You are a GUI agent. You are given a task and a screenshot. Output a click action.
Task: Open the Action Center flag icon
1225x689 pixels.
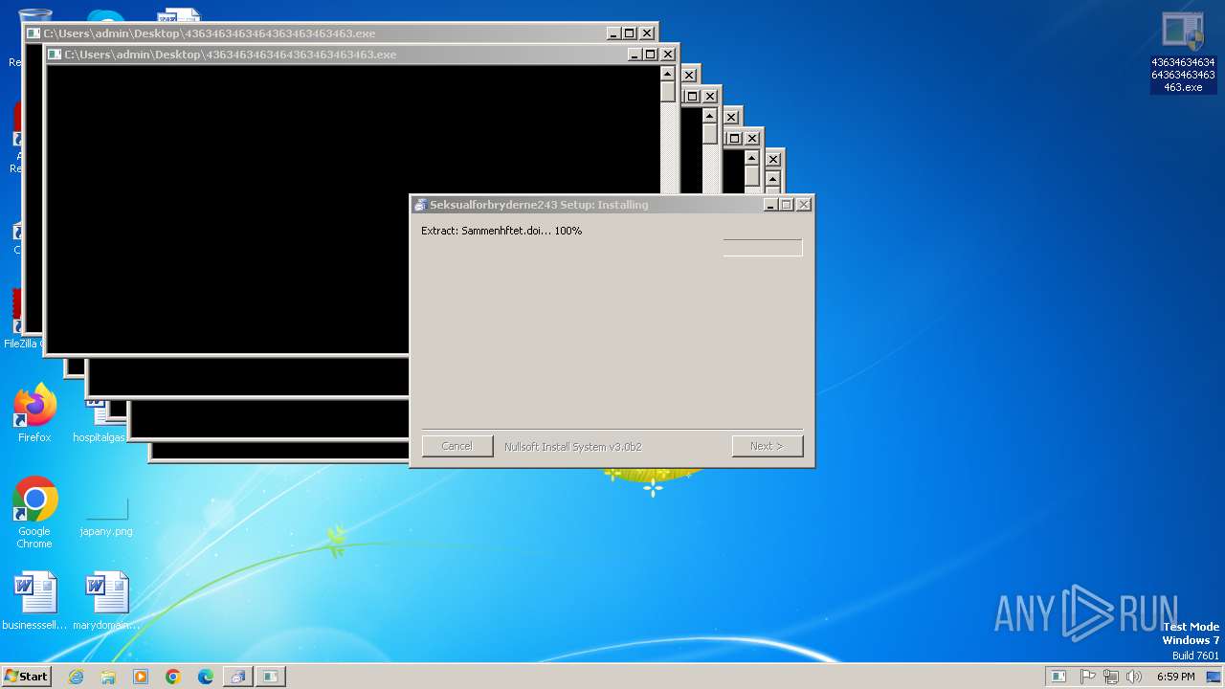(1088, 677)
